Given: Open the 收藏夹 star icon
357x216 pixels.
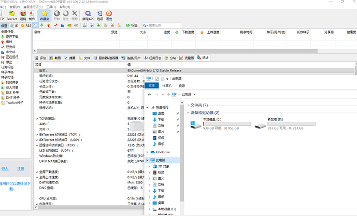Looking at the screenshot, I should [x=45, y=15].
